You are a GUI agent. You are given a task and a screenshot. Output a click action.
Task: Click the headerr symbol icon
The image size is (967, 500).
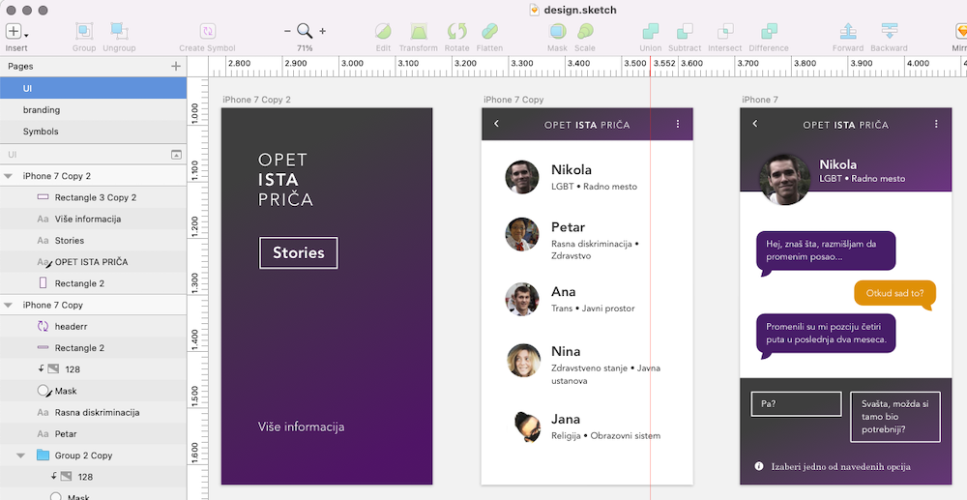[43, 326]
